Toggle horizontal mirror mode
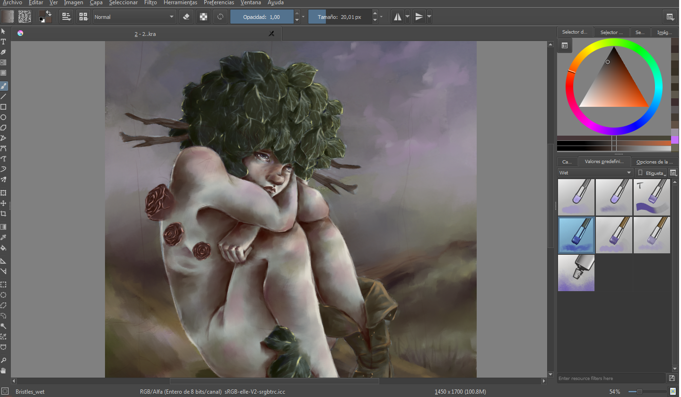The image size is (681, 397). click(398, 17)
